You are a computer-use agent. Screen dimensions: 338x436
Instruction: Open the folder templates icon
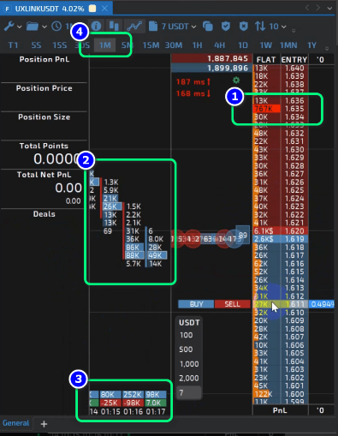[x=33, y=27]
